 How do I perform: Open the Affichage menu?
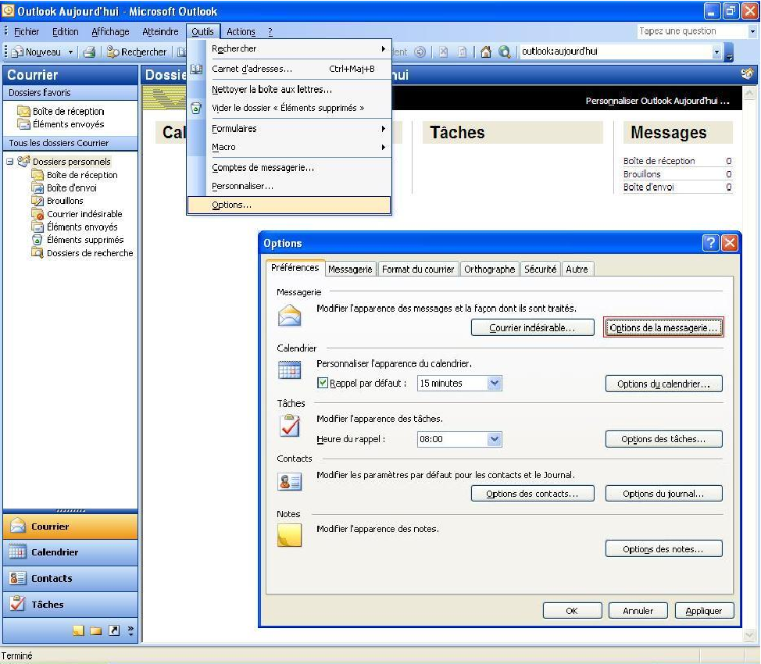point(110,31)
